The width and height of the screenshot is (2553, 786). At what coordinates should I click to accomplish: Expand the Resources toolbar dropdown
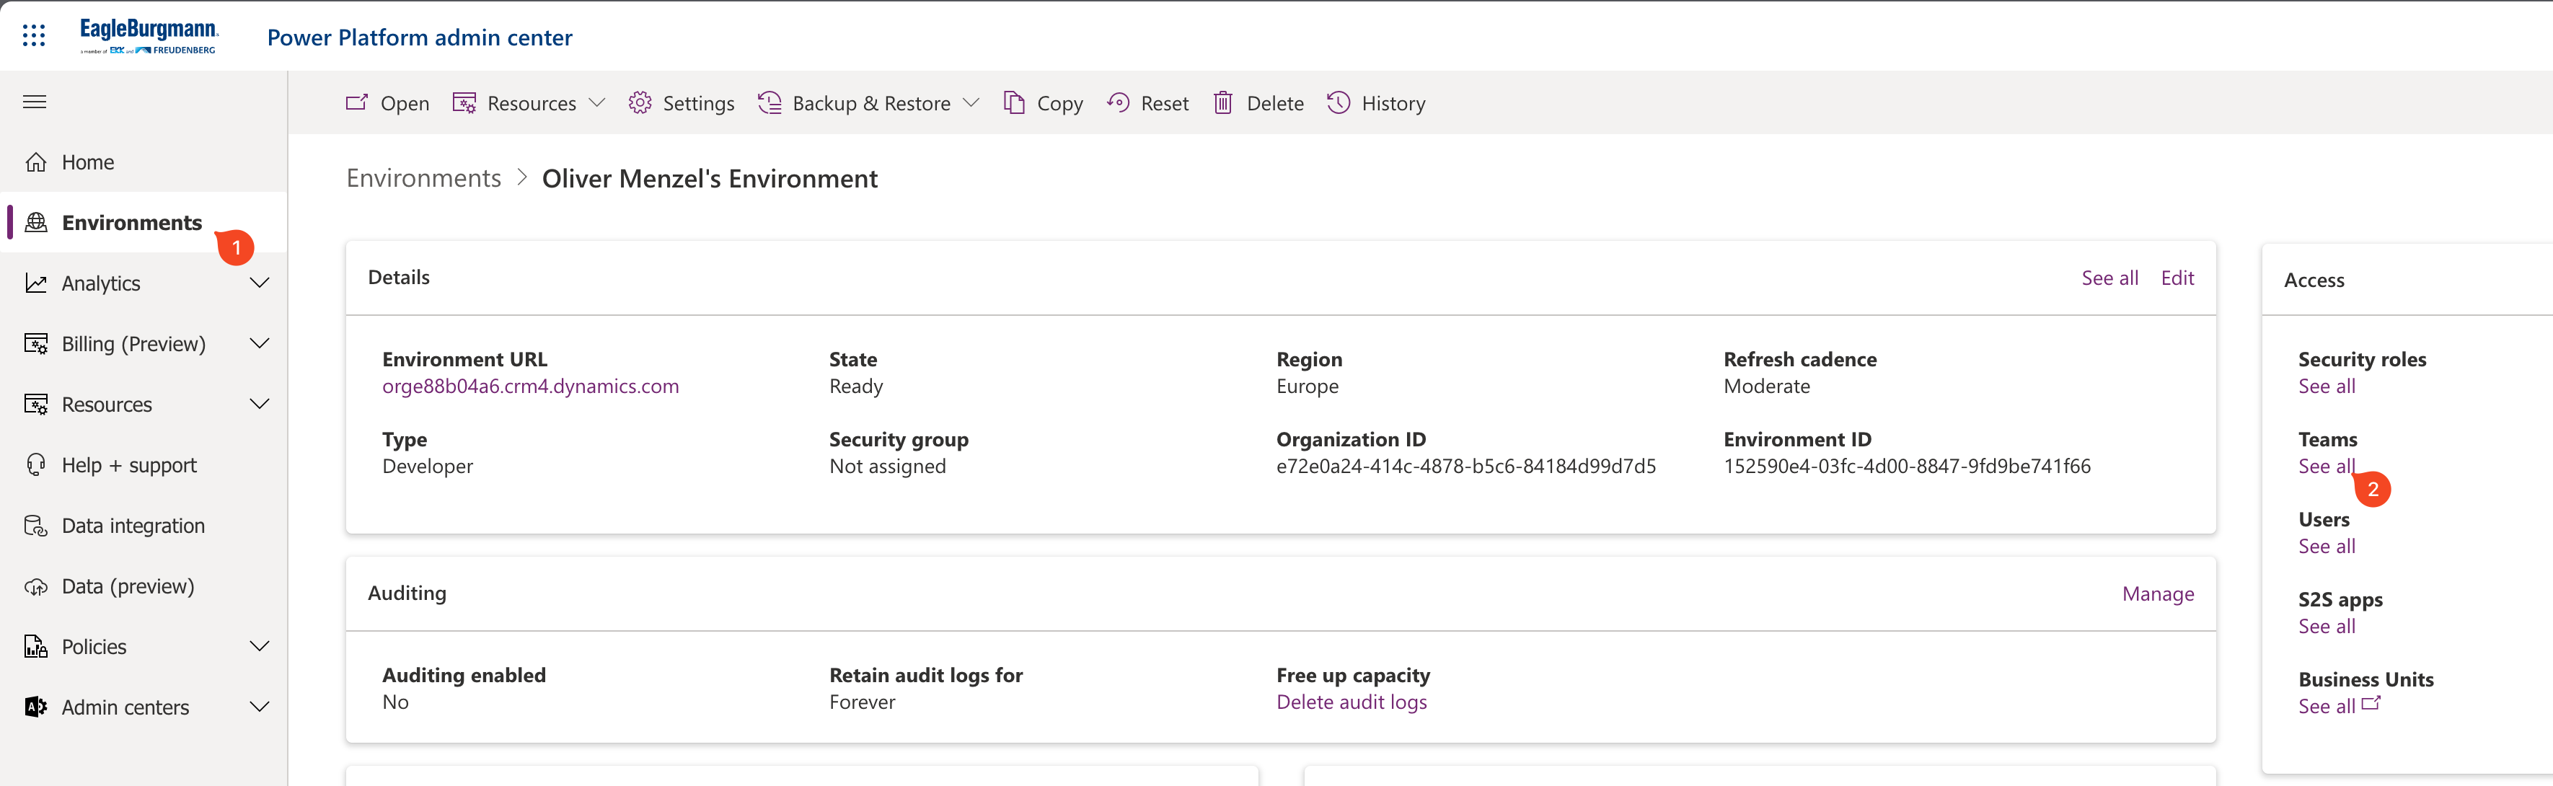[x=596, y=103]
